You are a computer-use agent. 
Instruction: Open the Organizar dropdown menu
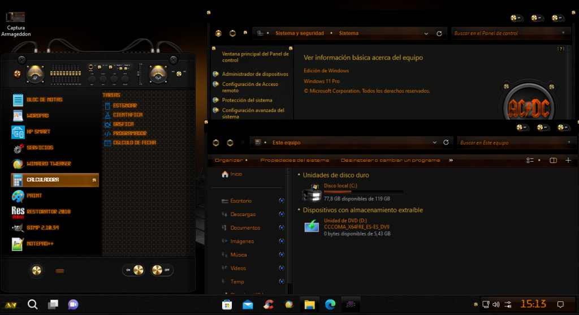[x=231, y=160]
